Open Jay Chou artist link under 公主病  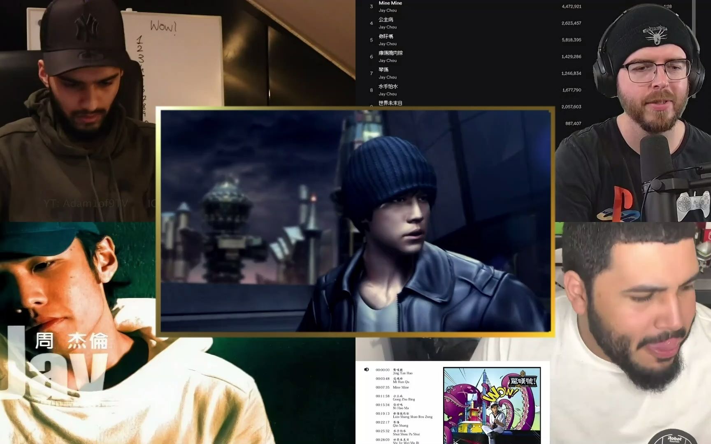[x=388, y=27]
